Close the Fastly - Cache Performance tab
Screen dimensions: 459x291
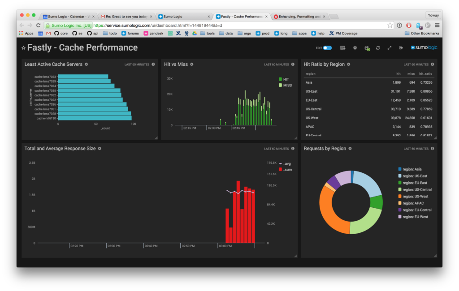click(x=266, y=17)
